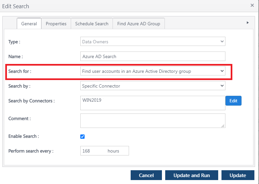The height and width of the screenshot is (184, 259).
Task: Switch to the General tab
Action: click(29, 24)
